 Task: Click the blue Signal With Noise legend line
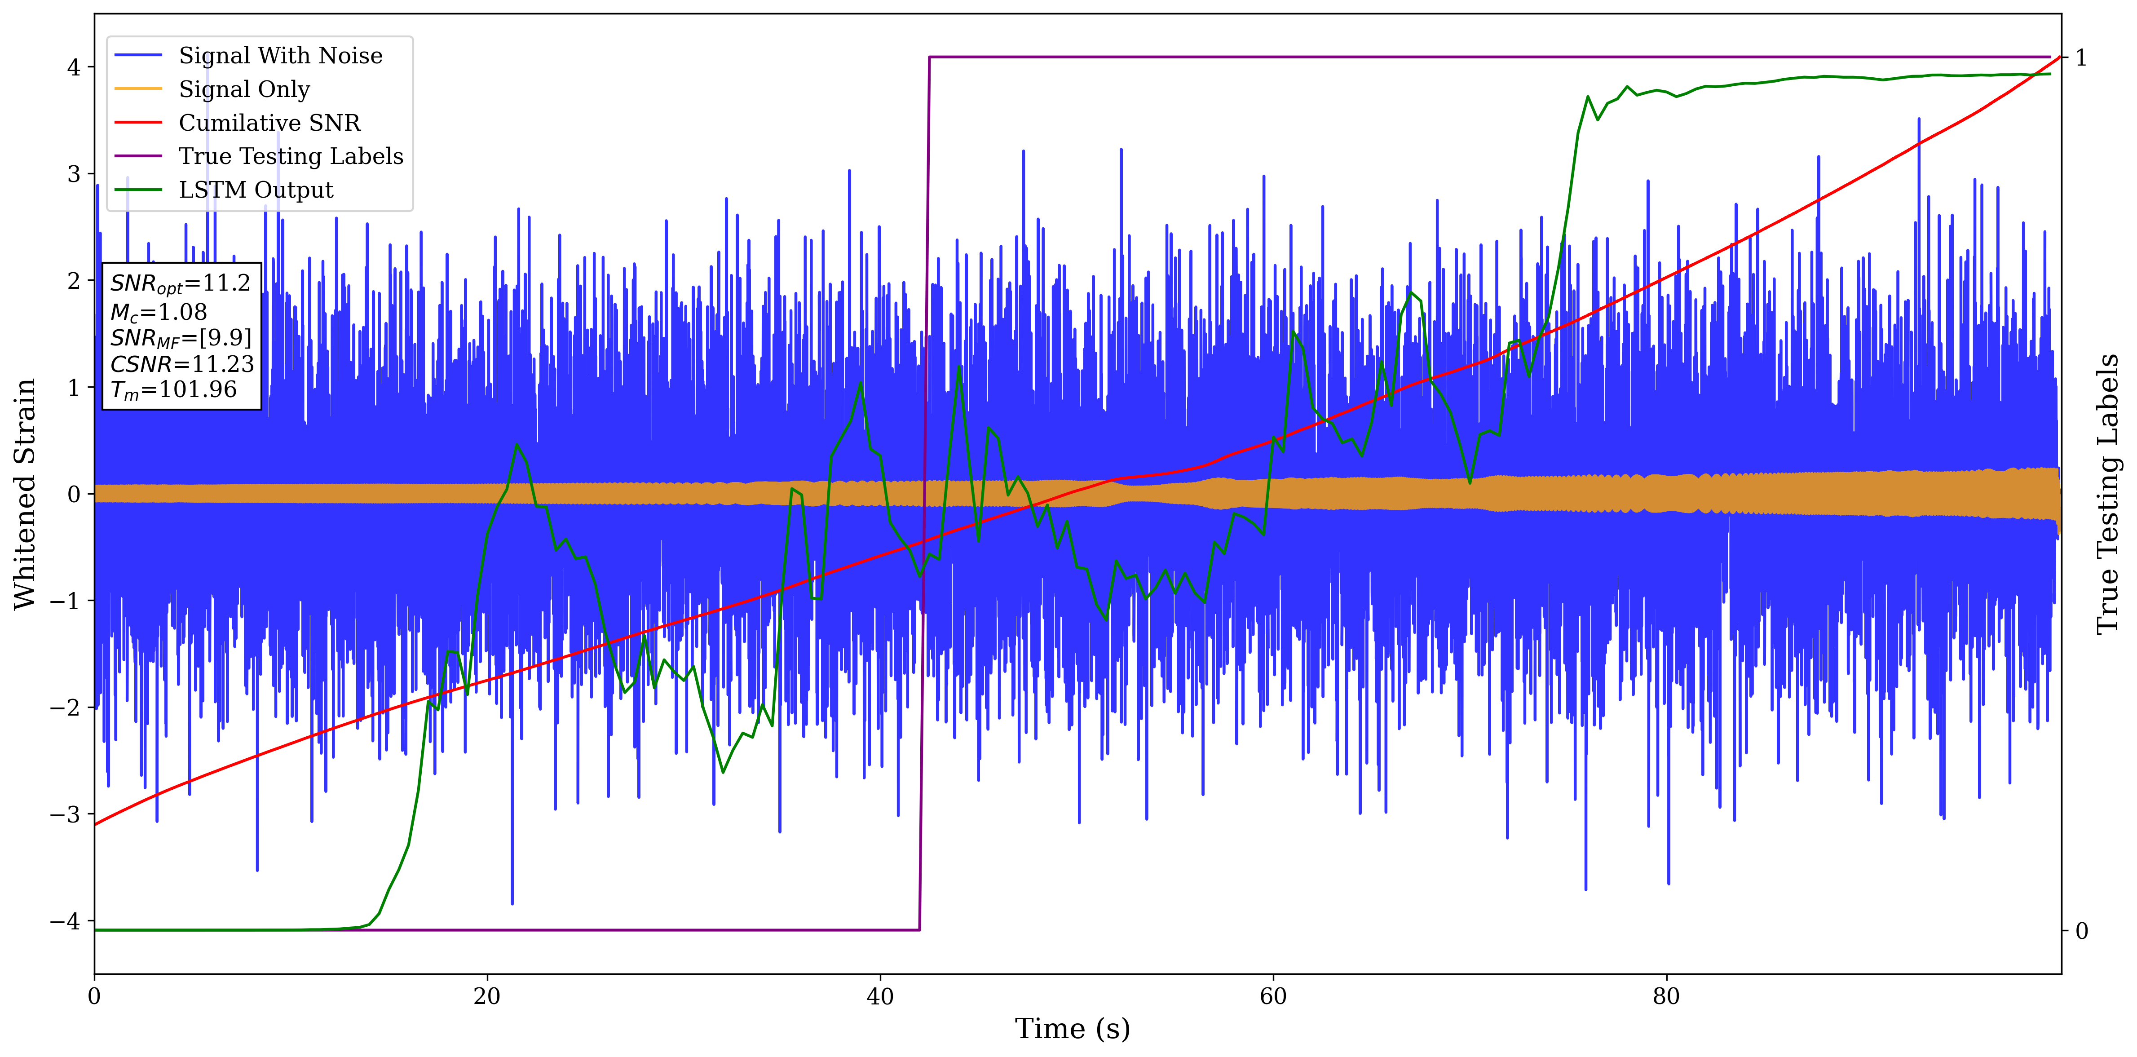pyautogui.click(x=138, y=56)
